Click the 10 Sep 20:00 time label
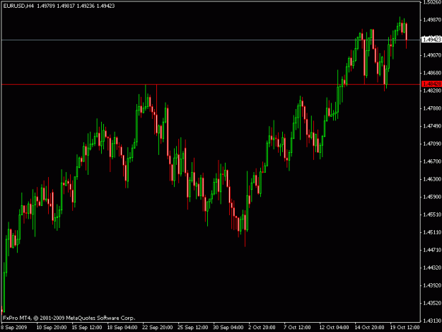The height and width of the screenshot is (332, 442). pos(52,327)
